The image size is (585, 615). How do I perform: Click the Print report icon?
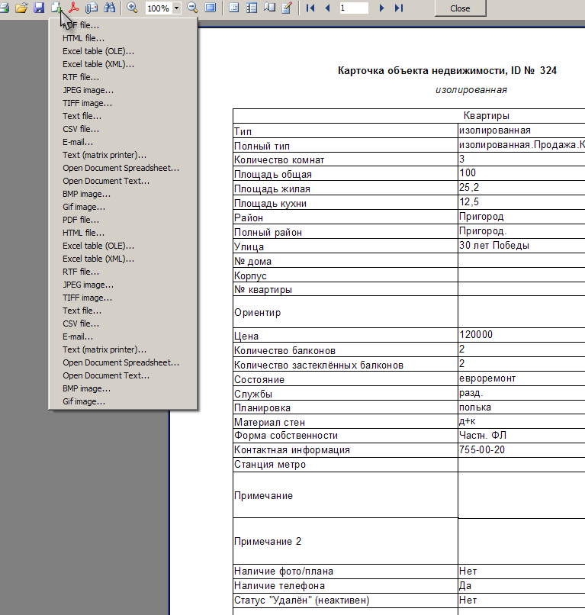pos(5,8)
